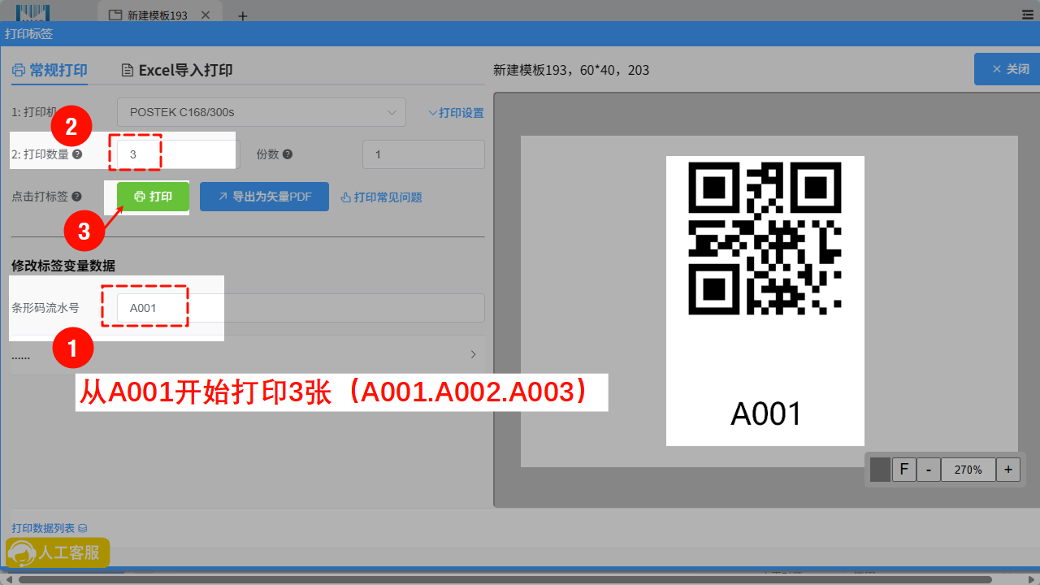Click the 份数 copies input field
The width and height of the screenshot is (1040, 585).
[x=423, y=154]
